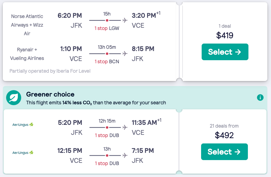Click '1 stop DUB' on the 12:15 PM flight
Image resolution: width=271 pixels, height=177 pixels.
[107, 163]
